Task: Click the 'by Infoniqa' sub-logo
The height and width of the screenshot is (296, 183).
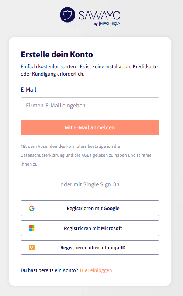Action: pos(107,24)
